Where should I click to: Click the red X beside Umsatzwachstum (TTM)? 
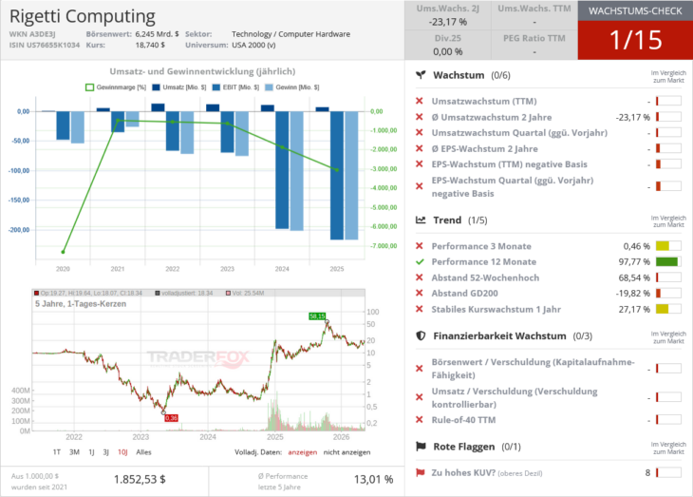[420, 101]
